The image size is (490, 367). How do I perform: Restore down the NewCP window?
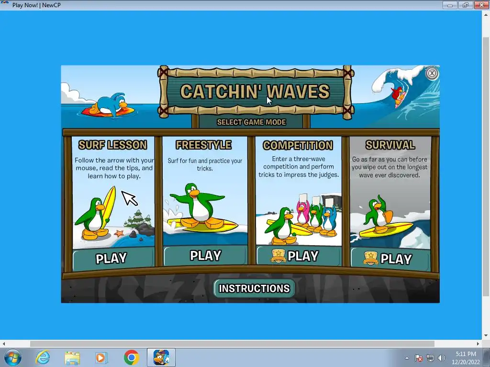[465, 5]
